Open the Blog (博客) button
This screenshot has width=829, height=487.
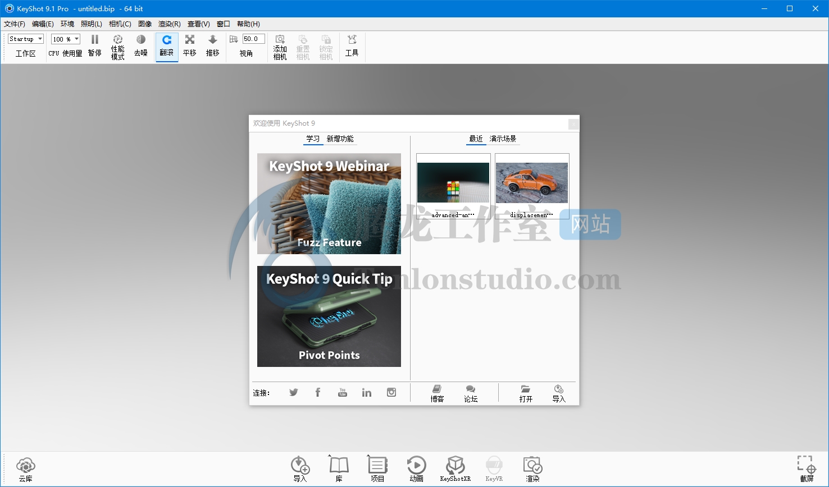pos(437,394)
